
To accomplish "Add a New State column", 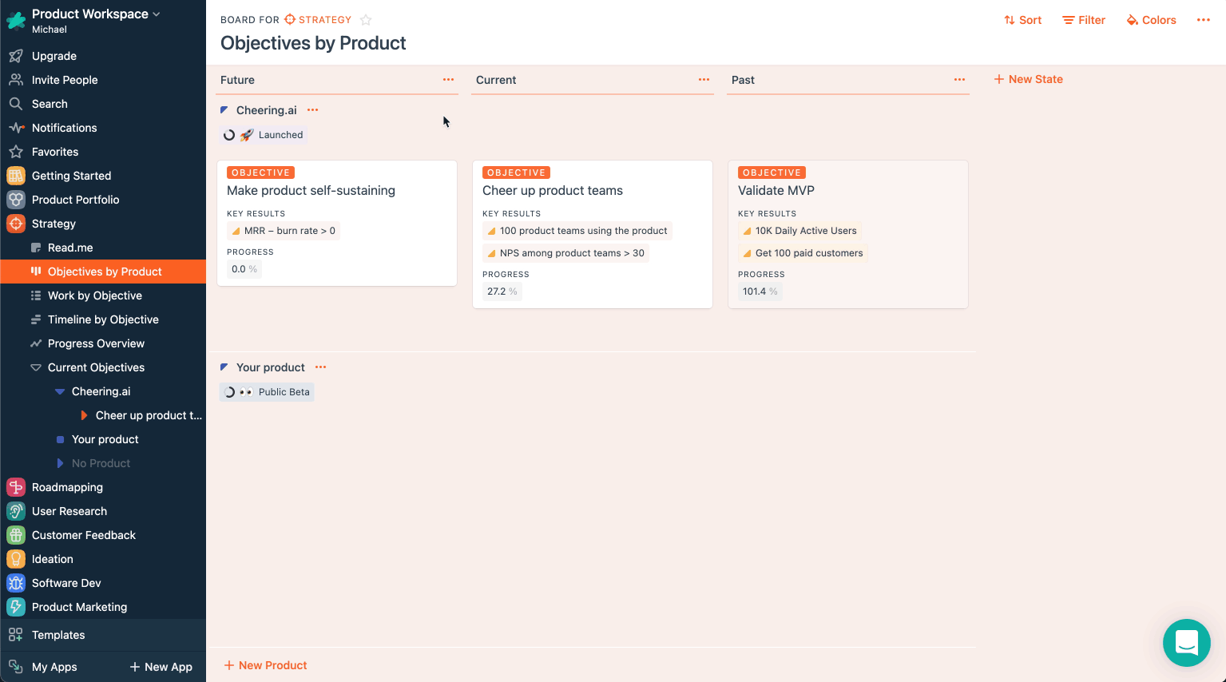I will pyautogui.click(x=1028, y=79).
